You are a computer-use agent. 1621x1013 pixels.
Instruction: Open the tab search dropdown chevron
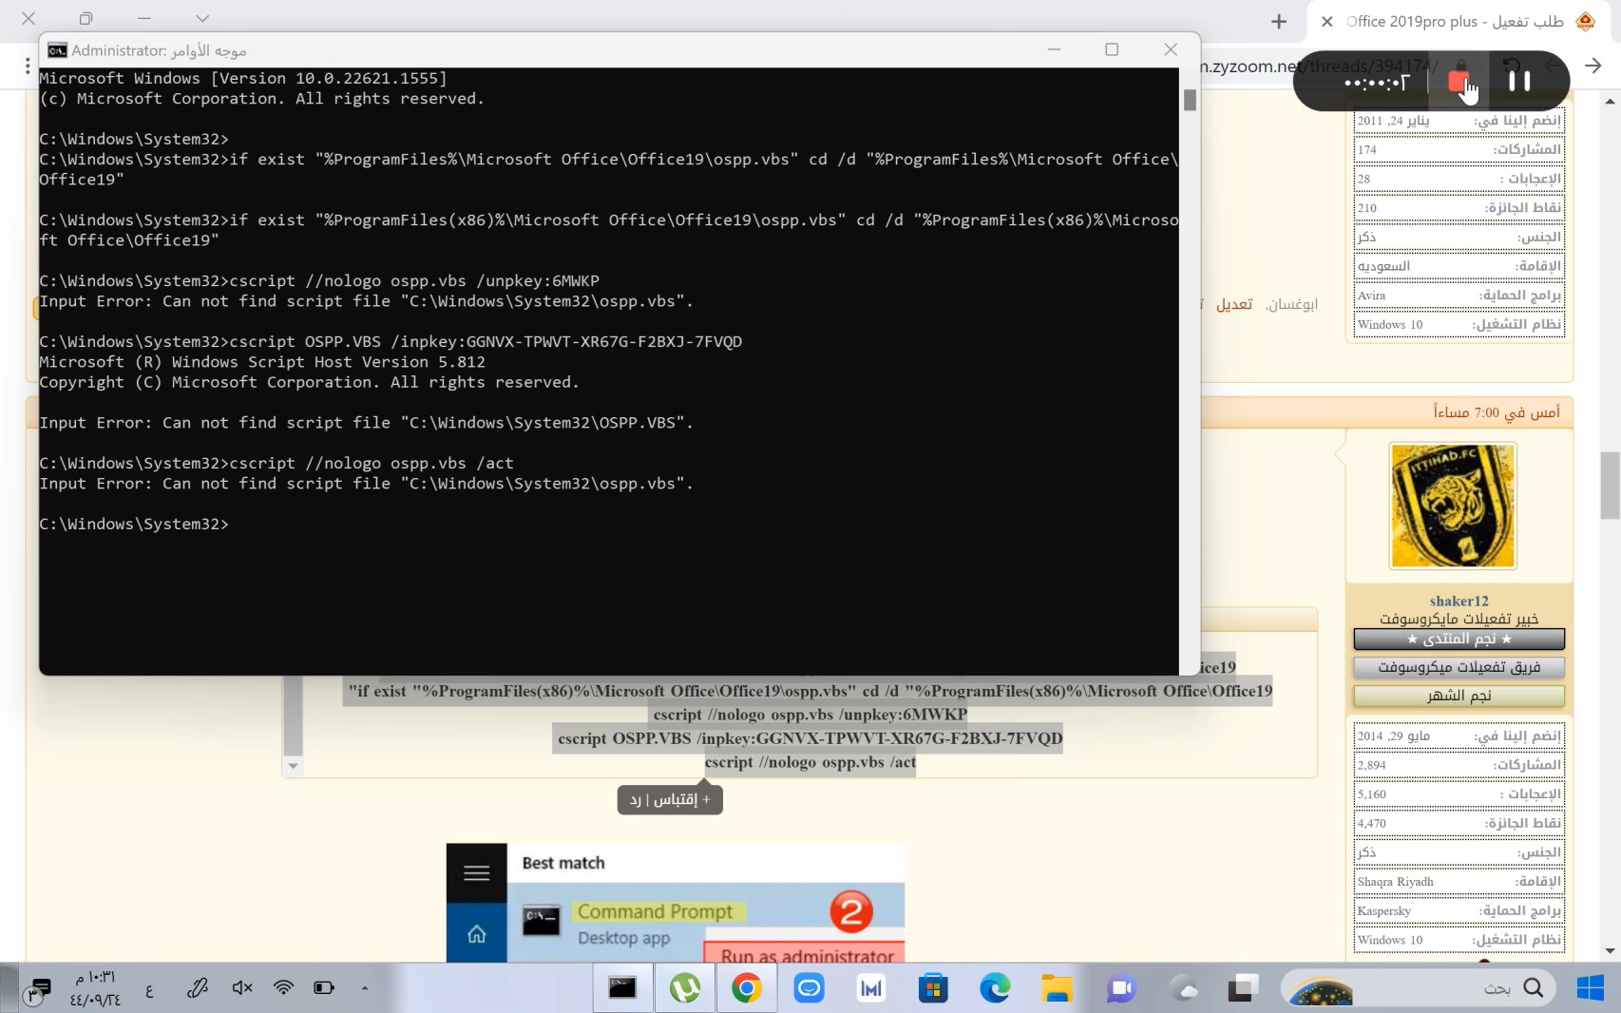coord(202,18)
